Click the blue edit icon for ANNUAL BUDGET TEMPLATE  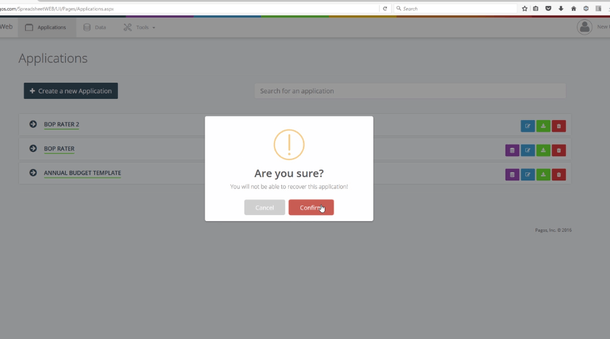527,175
